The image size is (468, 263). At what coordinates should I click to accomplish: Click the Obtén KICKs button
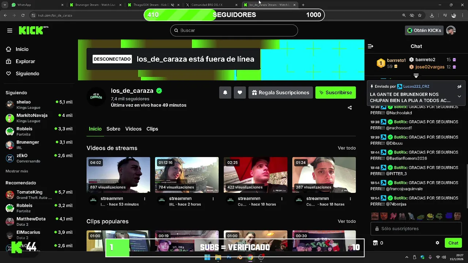424,30
